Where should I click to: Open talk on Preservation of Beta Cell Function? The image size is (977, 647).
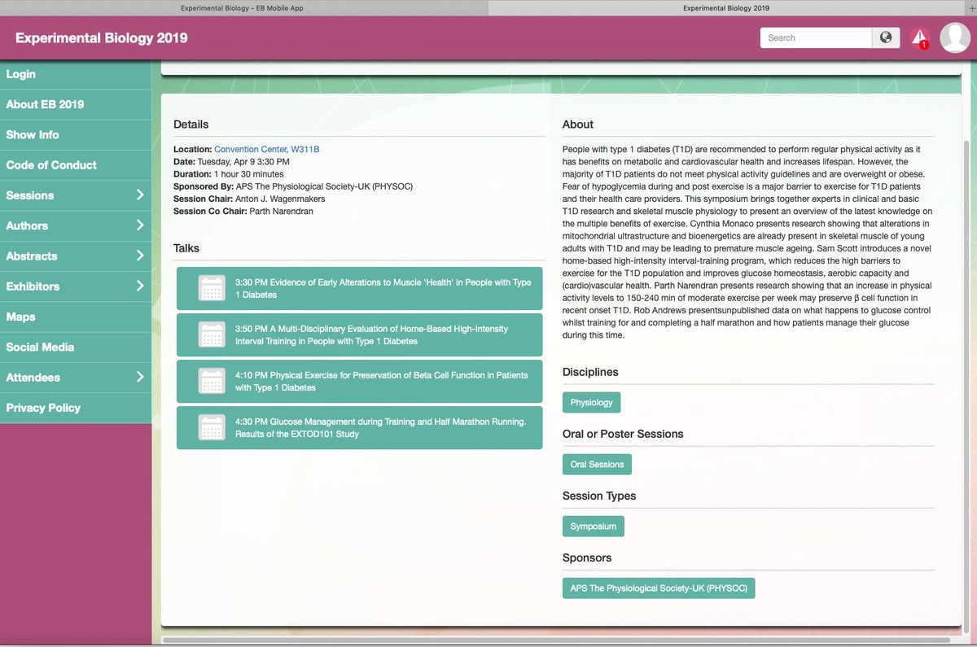tap(359, 381)
